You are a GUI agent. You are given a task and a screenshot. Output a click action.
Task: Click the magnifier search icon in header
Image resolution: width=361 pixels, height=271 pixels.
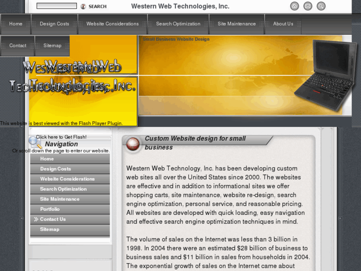click(x=321, y=6)
